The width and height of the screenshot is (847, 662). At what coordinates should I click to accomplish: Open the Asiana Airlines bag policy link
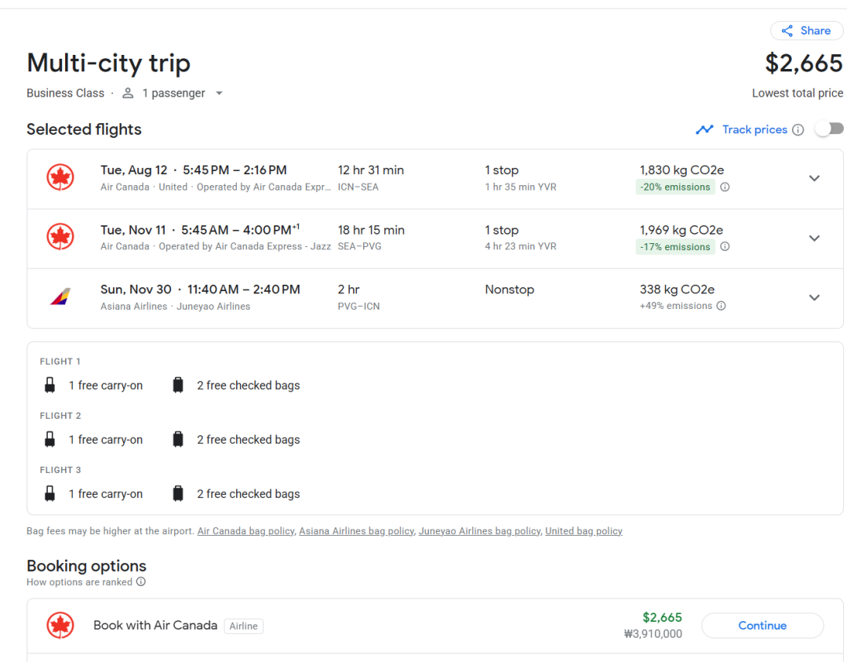357,531
